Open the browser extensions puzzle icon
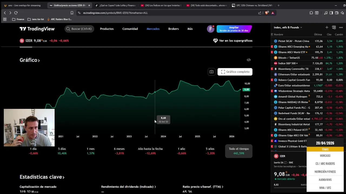Screen dimensions: 346x194 click(311, 13)
